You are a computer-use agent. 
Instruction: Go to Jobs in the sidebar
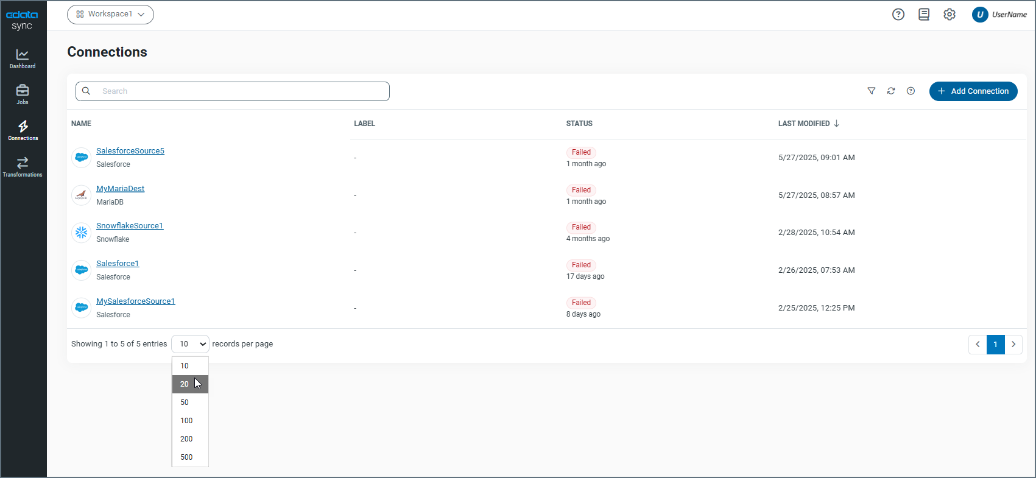point(23,94)
